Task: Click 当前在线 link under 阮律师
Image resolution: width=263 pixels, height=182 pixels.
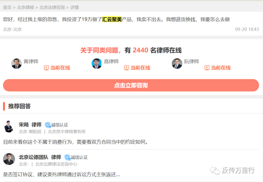Action: (221, 68)
